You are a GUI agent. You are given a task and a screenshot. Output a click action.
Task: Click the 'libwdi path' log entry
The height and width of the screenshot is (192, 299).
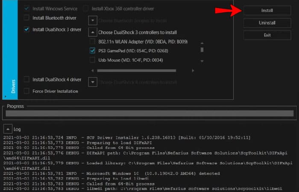tap(142, 189)
